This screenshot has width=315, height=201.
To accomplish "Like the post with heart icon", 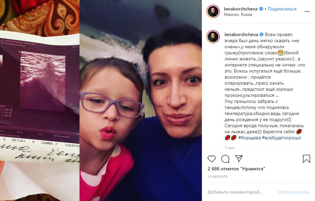I will [212, 159].
